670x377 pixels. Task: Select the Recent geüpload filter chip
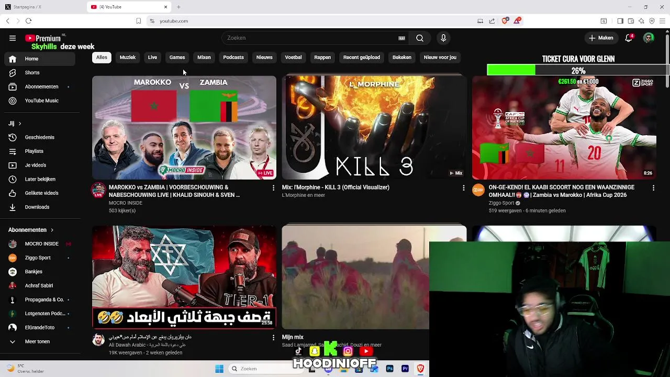click(362, 58)
